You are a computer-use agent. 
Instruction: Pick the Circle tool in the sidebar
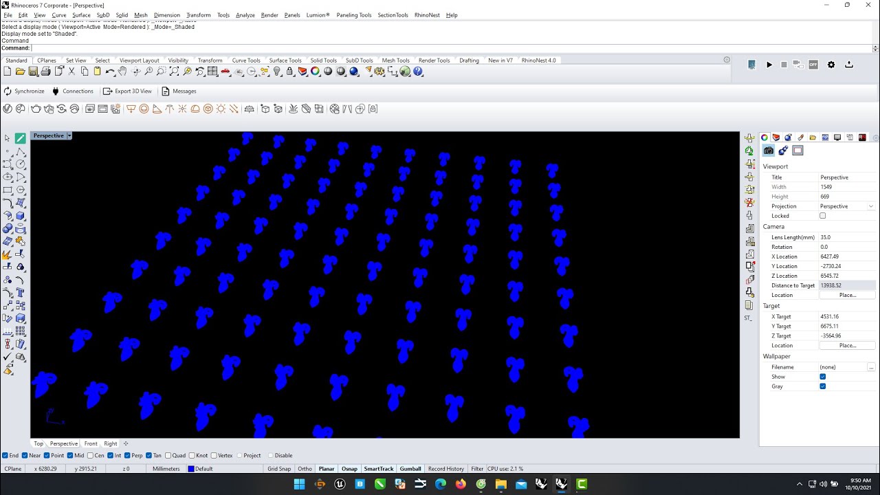point(20,164)
